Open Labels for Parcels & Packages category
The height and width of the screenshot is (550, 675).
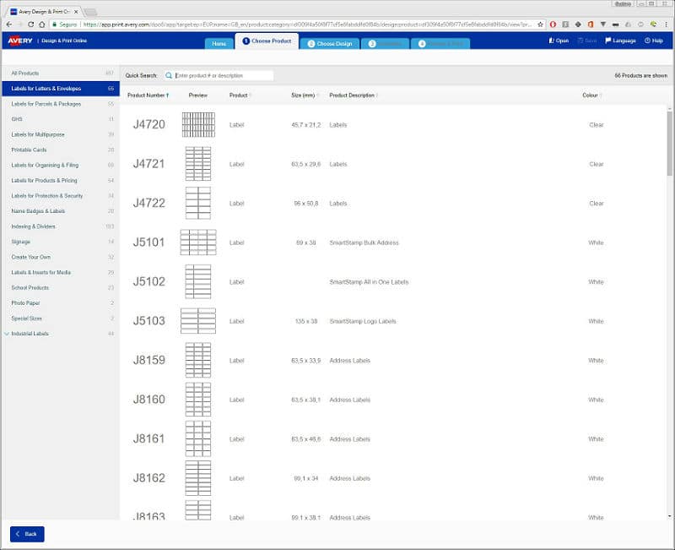pyautogui.click(x=60, y=104)
